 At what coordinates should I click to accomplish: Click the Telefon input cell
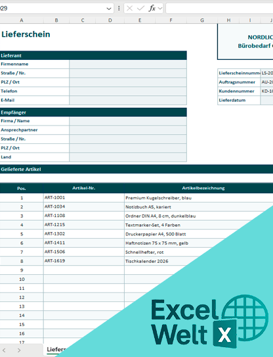click(x=128, y=91)
